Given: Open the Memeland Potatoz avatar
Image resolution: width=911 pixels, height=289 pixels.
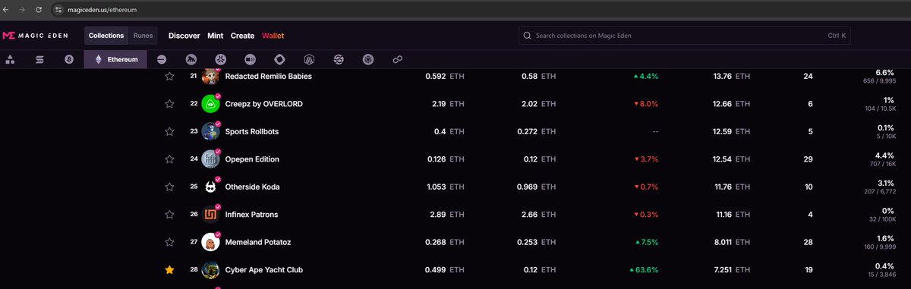Looking at the screenshot, I should tap(210, 242).
